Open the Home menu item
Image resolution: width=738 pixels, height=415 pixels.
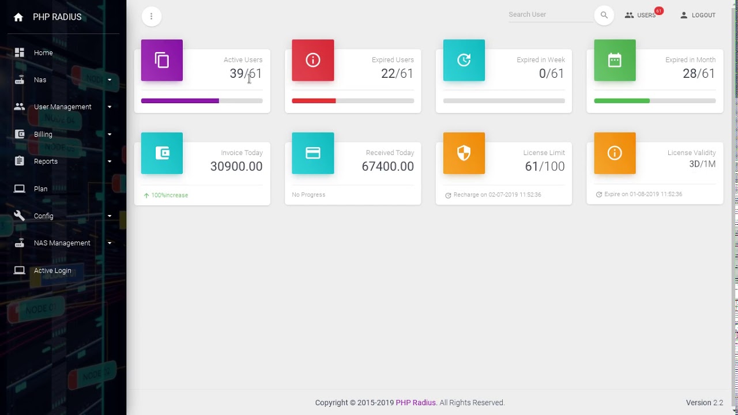tap(63, 52)
